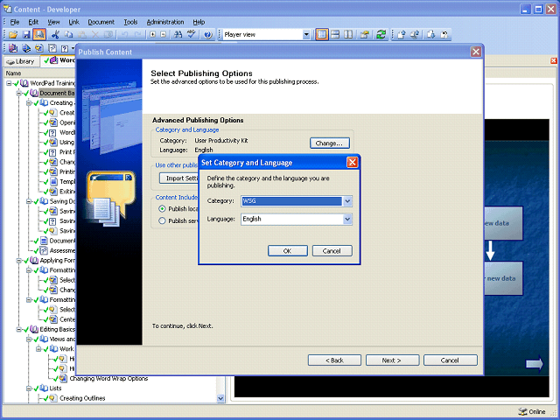Close the Set Category and Language dialog
Viewport: 560px width, 420px height.
[x=352, y=163]
